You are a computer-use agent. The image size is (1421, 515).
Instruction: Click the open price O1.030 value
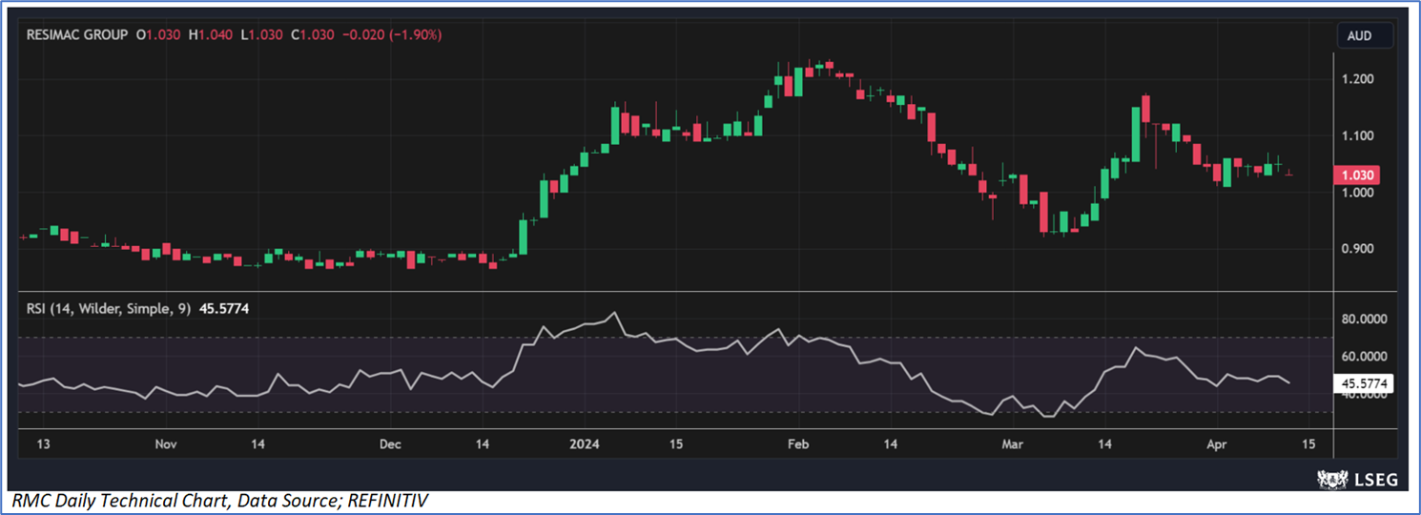coord(159,34)
